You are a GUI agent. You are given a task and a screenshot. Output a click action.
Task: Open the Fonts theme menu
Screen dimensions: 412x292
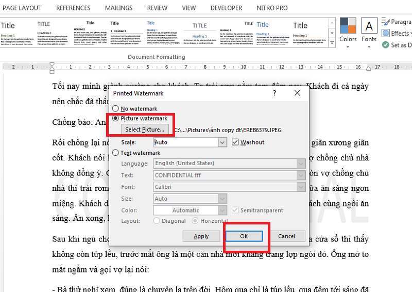[x=369, y=33]
